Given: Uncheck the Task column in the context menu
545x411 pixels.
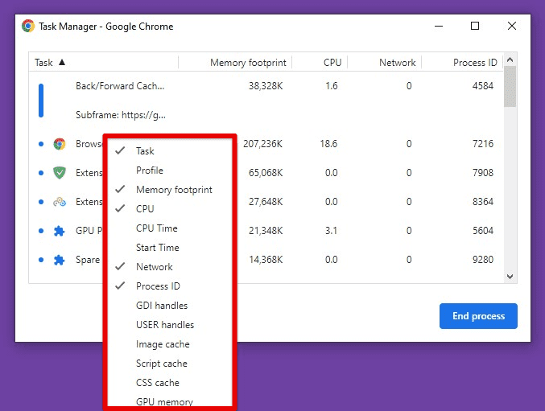Looking at the screenshot, I should 170,151.
